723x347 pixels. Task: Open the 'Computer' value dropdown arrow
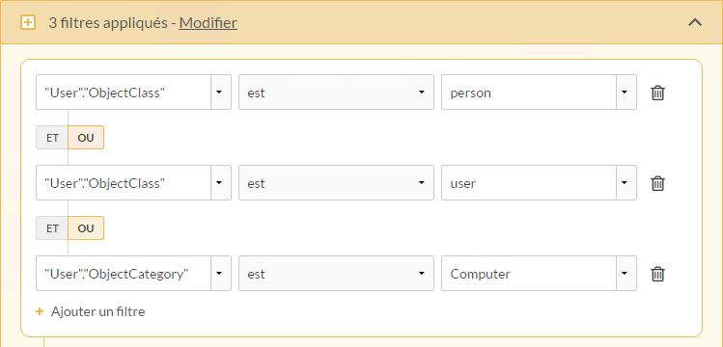pos(626,274)
